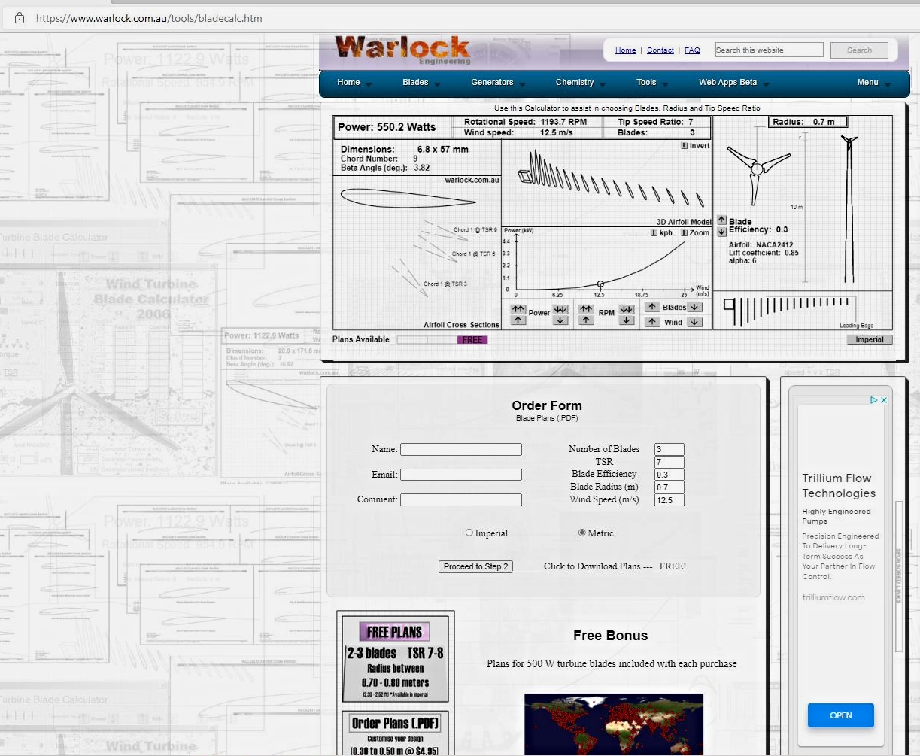This screenshot has width=920, height=756.
Task: Expand the Home dropdown menu
Action: click(354, 83)
